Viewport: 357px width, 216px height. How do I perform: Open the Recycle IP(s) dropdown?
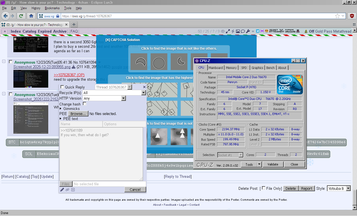(x=114, y=93)
